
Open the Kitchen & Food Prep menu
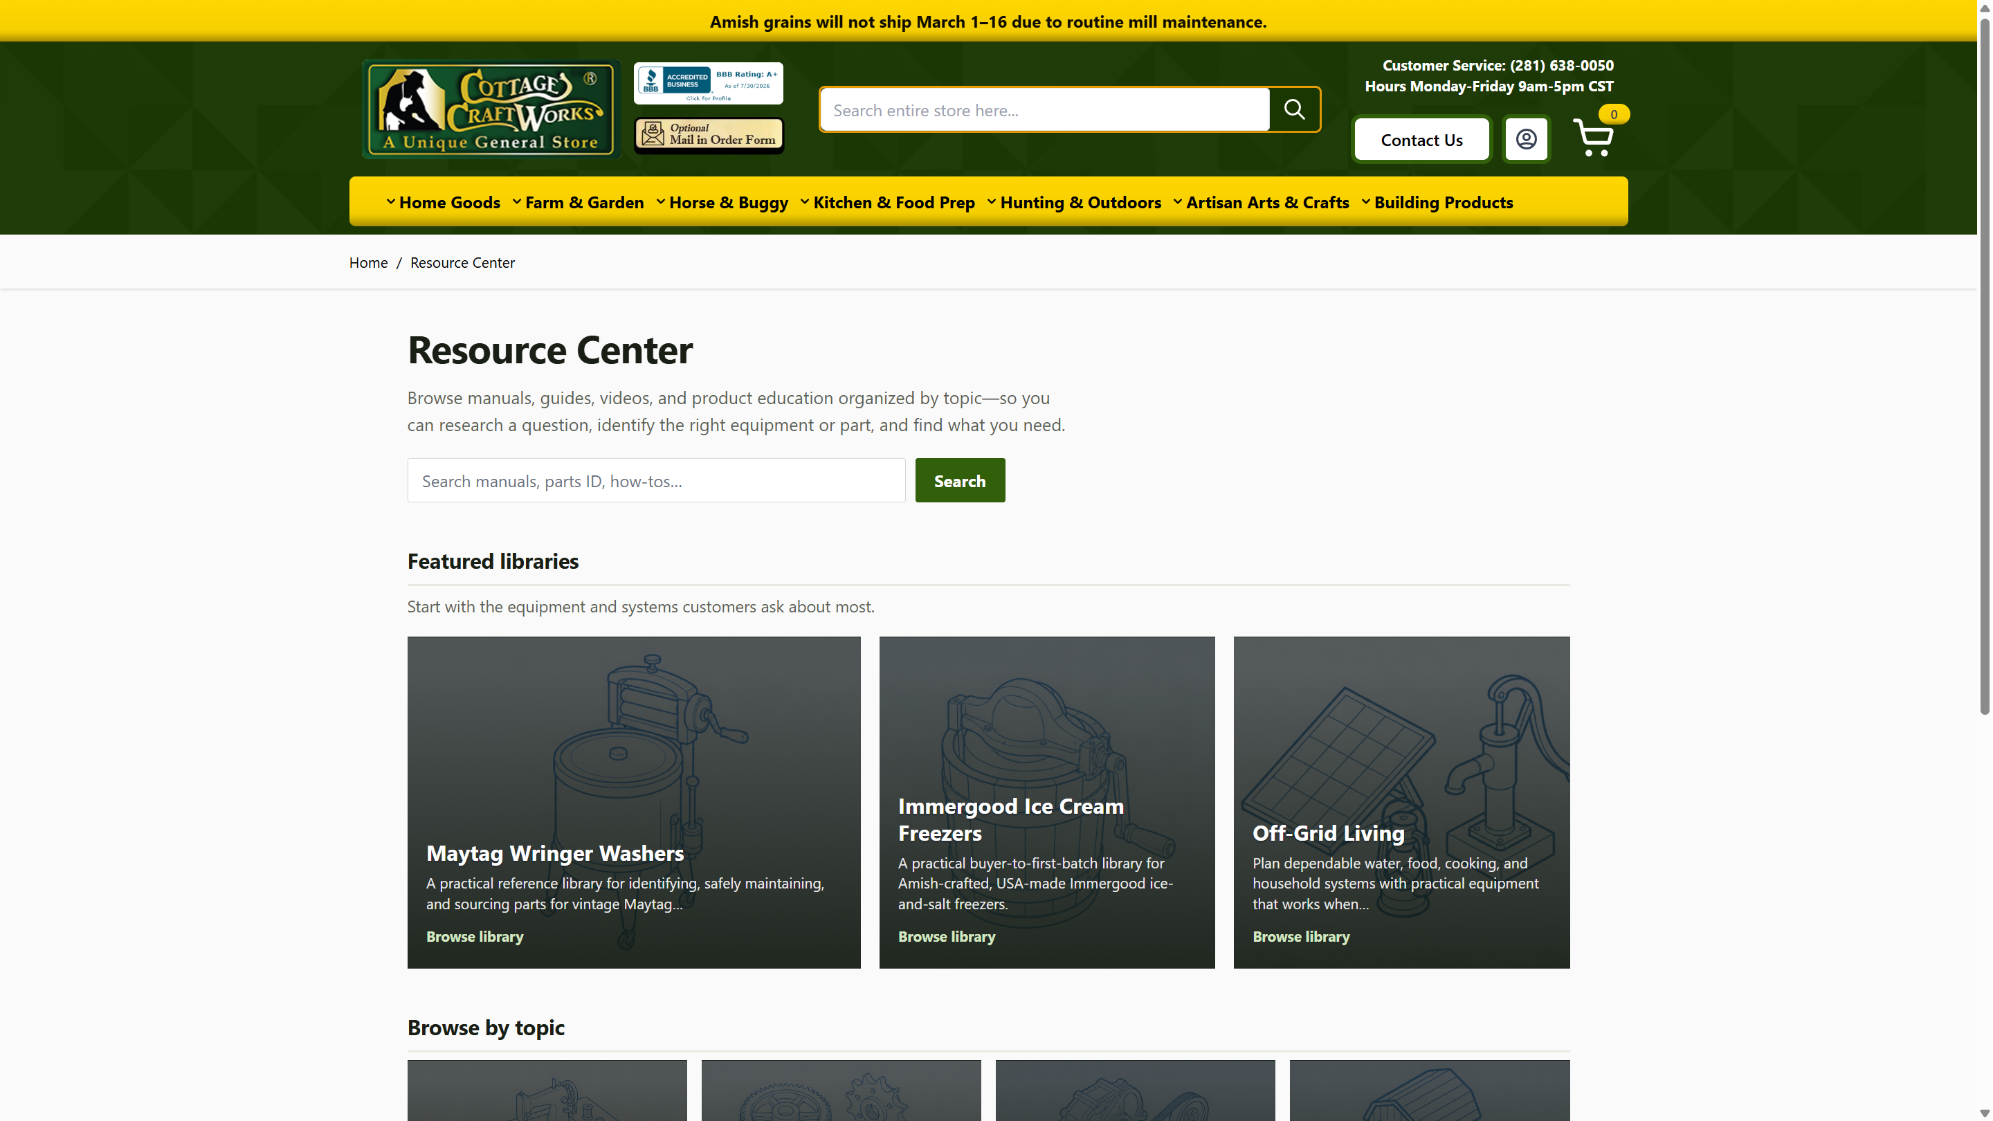[893, 202]
